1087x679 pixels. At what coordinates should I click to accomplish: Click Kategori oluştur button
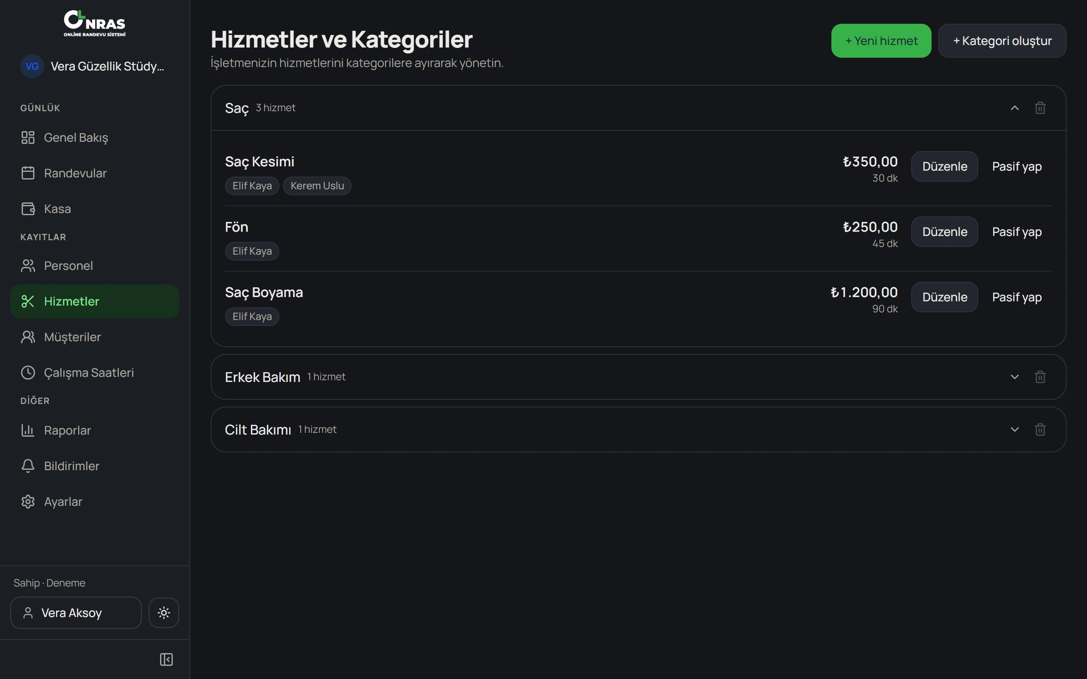(x=1002, y=41)
